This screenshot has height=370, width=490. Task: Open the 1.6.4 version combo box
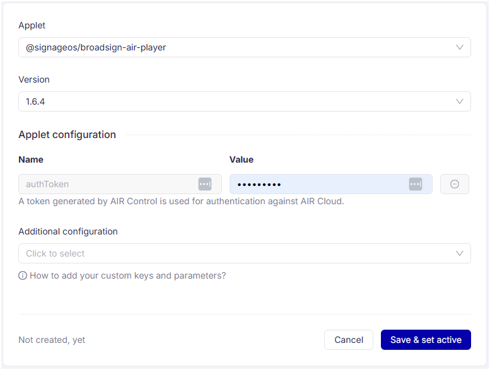pos(233,101)
